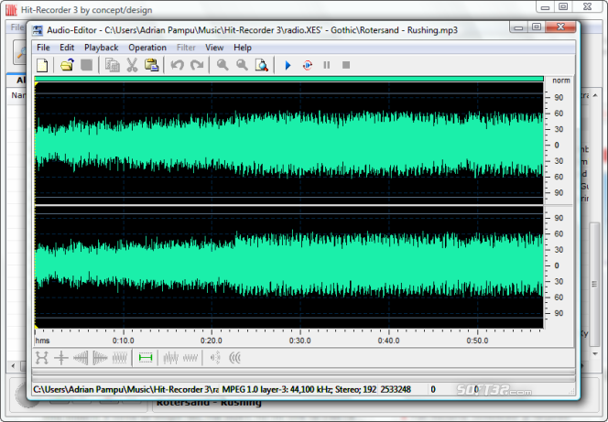Click the small zigzag waveform icon
The image size is (608, 422).
pos(190,358)
